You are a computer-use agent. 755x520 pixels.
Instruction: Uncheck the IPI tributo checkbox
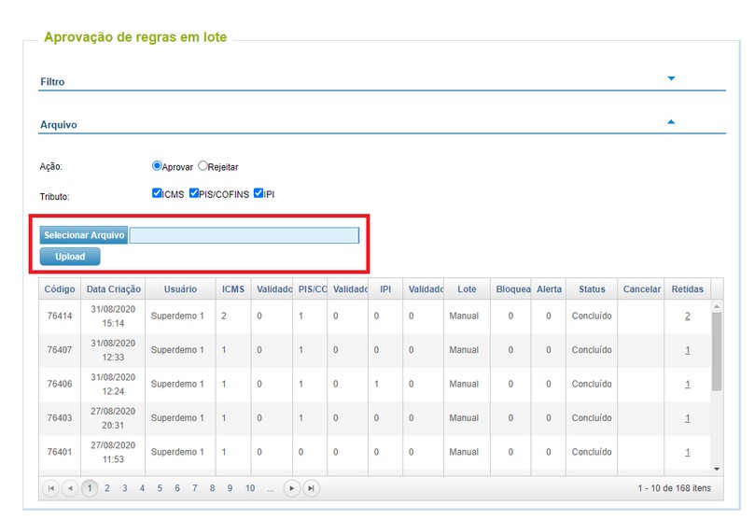coord(259,193)
